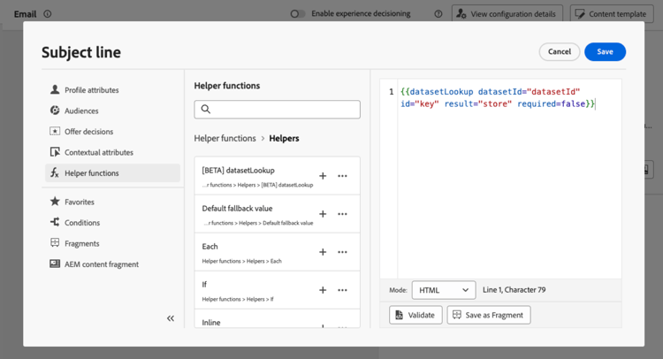Click the Favorites star icon
This screenshot has height=359, width=663.
(55, 202)
